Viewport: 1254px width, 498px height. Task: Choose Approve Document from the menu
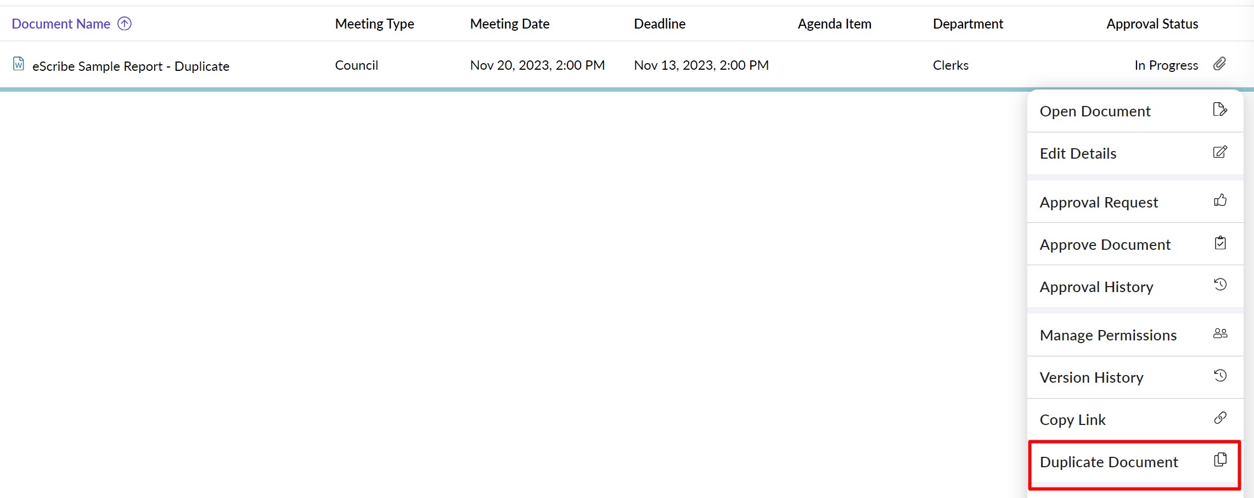(x=1105, y=245)
